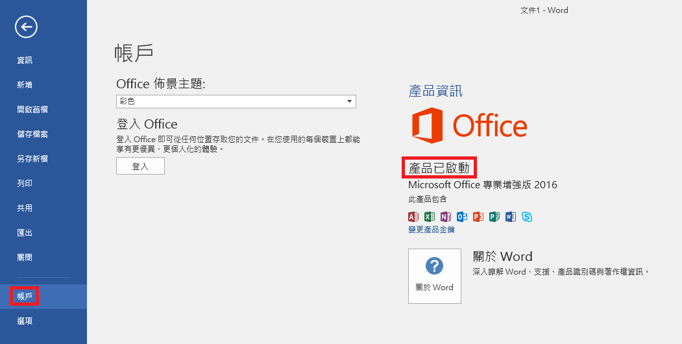This screenshot has height=344, width=682.
Task: Open 選項 at the sidebar bottom
Action: pos(25,321)
